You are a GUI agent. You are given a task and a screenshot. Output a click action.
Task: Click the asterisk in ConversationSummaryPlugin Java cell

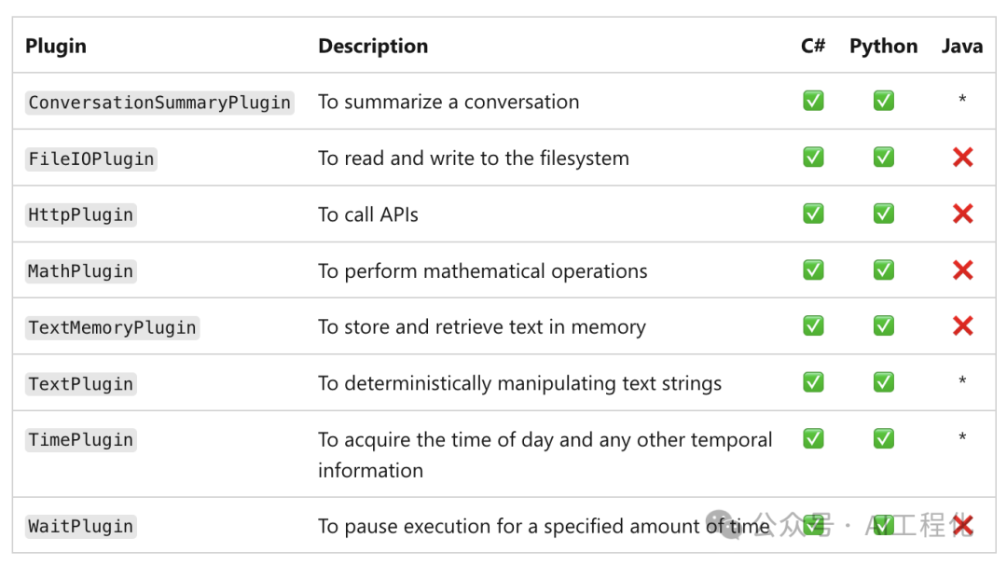coord(962,99)
